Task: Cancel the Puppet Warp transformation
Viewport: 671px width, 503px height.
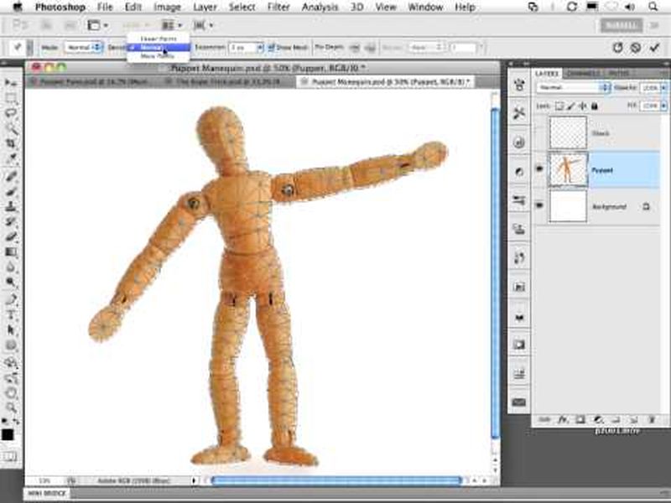Action: (636, 46)
